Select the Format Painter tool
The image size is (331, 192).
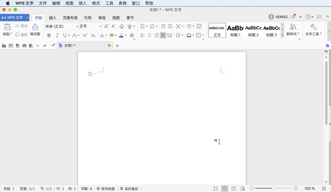coord(35,30)
